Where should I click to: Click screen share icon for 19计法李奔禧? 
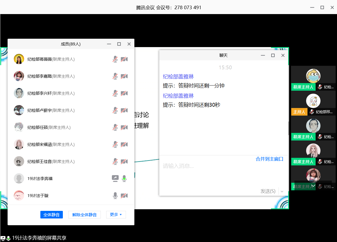click(115, 178)
